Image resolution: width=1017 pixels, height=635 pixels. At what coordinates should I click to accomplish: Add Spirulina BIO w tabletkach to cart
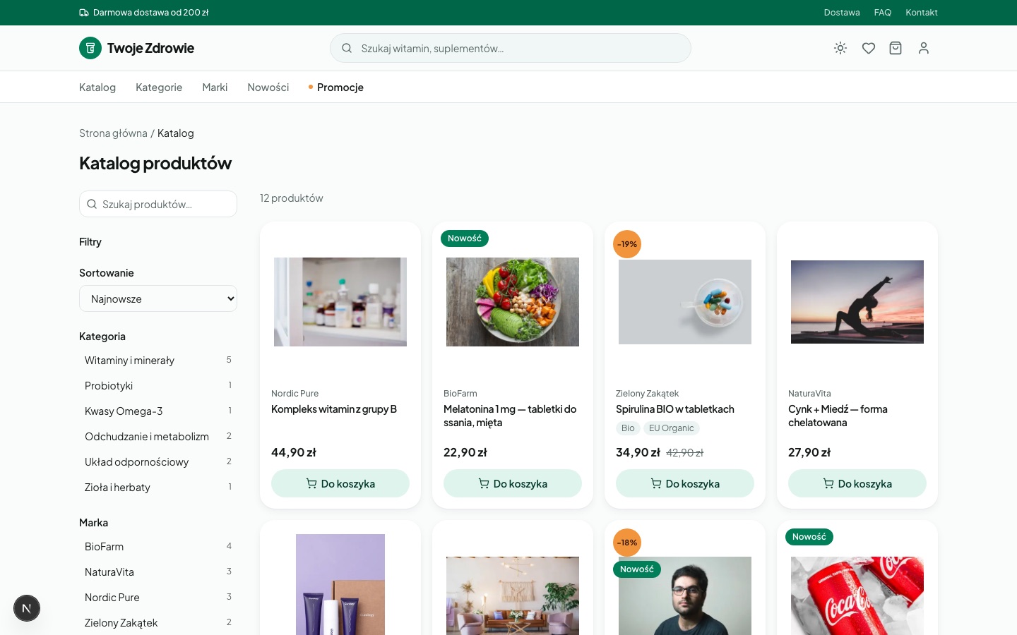[685, 483]
